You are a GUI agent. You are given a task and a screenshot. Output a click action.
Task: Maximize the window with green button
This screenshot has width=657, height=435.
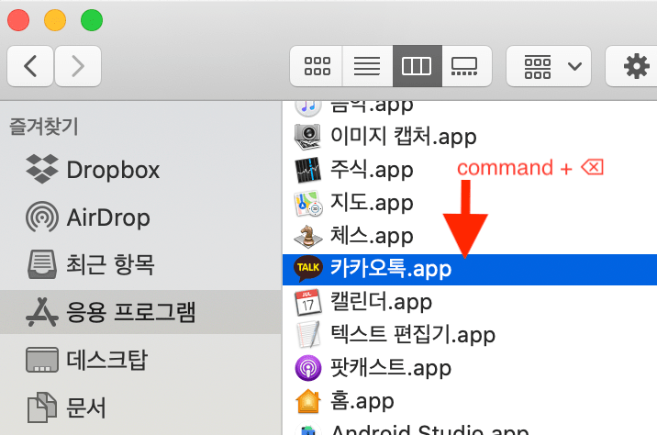92,20
